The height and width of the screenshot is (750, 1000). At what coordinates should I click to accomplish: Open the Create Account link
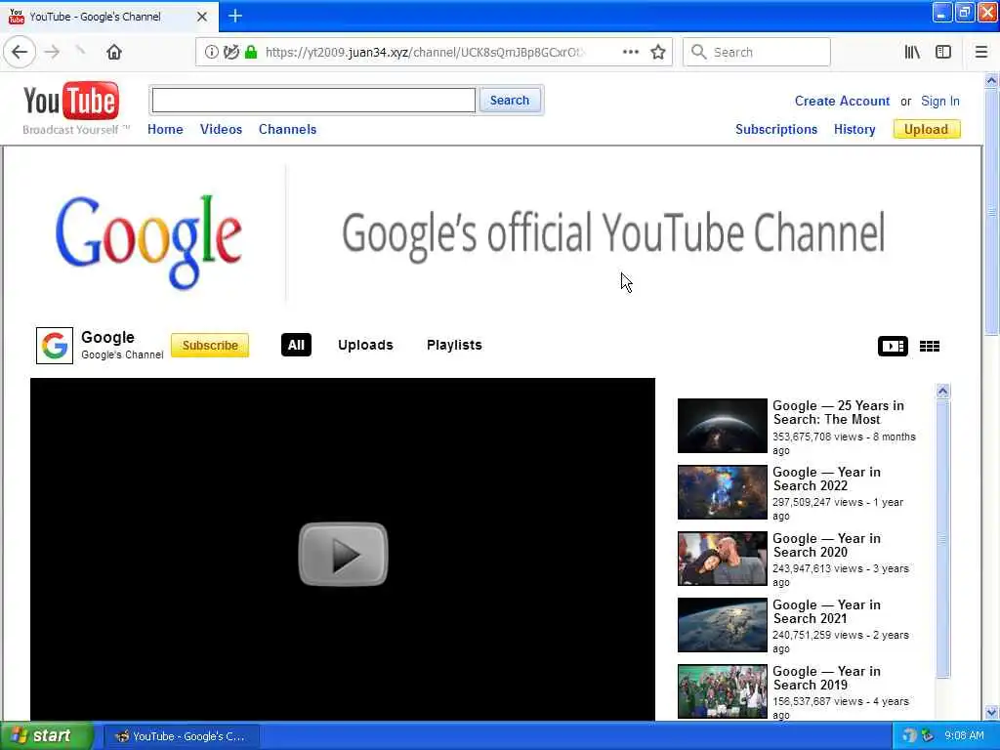pyautogui.click(x=842, y=101)
